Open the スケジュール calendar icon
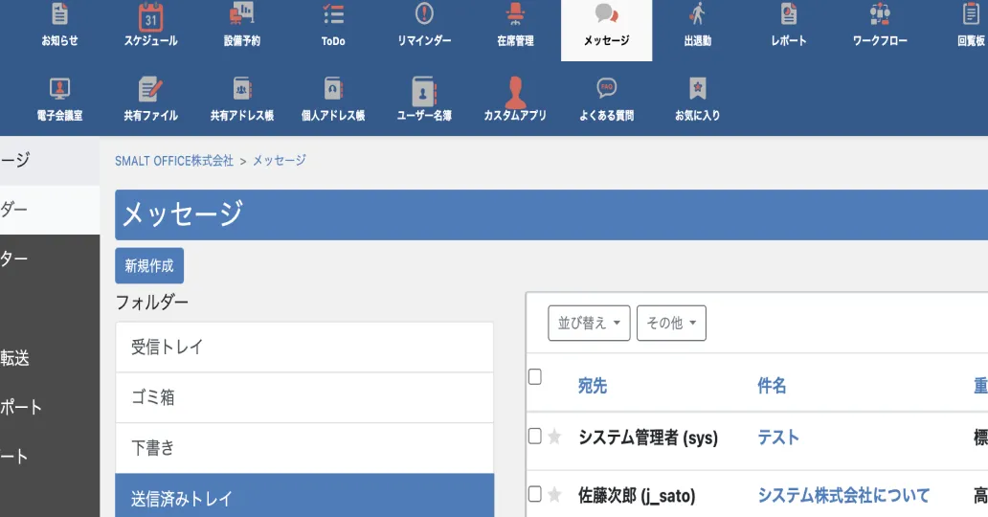 coord(150,16)
